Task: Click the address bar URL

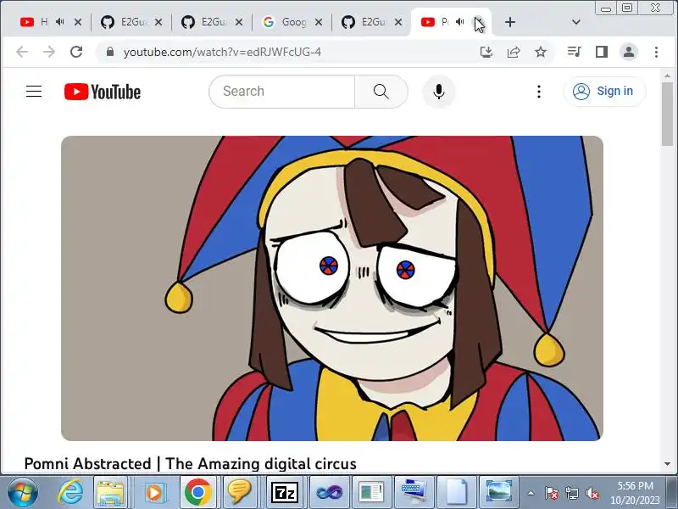Action: tap(222, 52)
